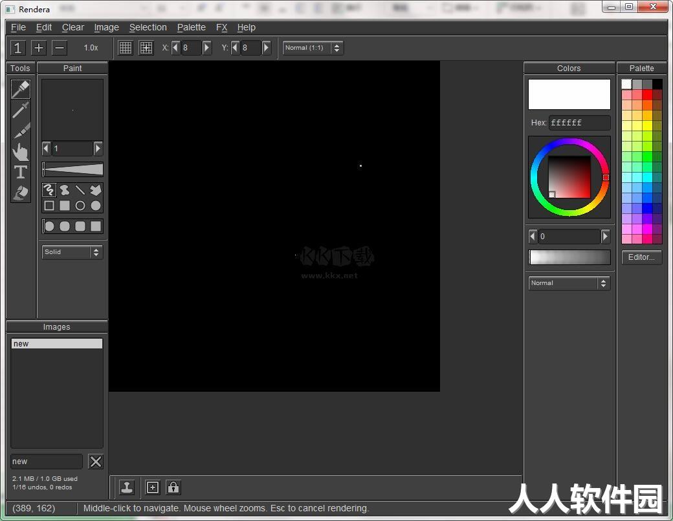Click the transparency gradient slider
673x521 pixels.
569,257
